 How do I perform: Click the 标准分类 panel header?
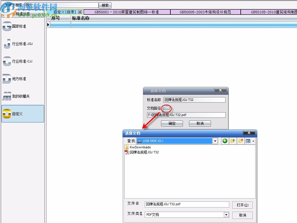pyautogui.click(x=23, y=14)
